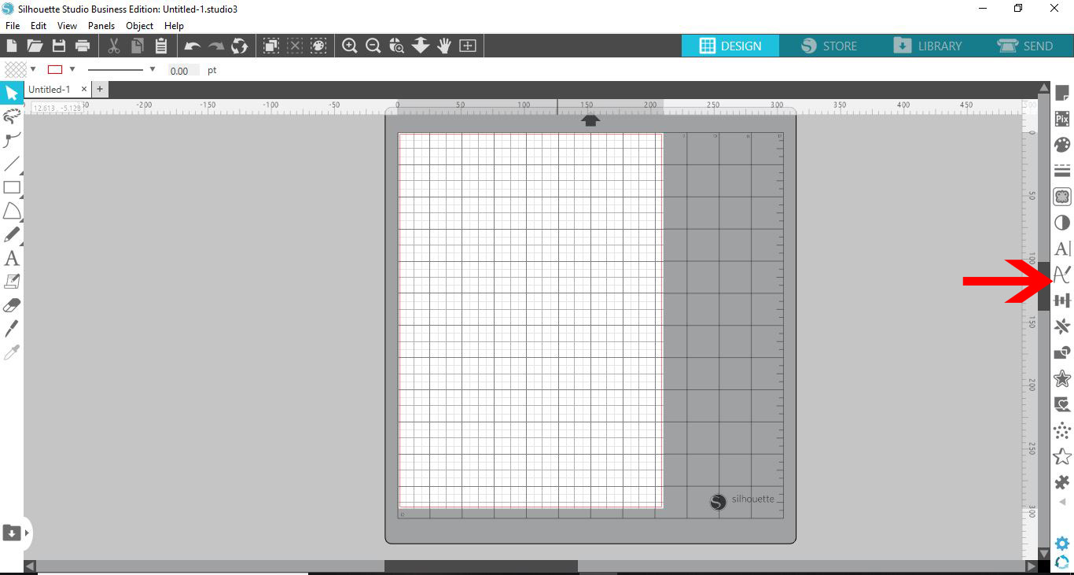Viewport: 1074px width, 575px height.
Task: Open the Trace panel icon
Action: [x=1062, y=197]
